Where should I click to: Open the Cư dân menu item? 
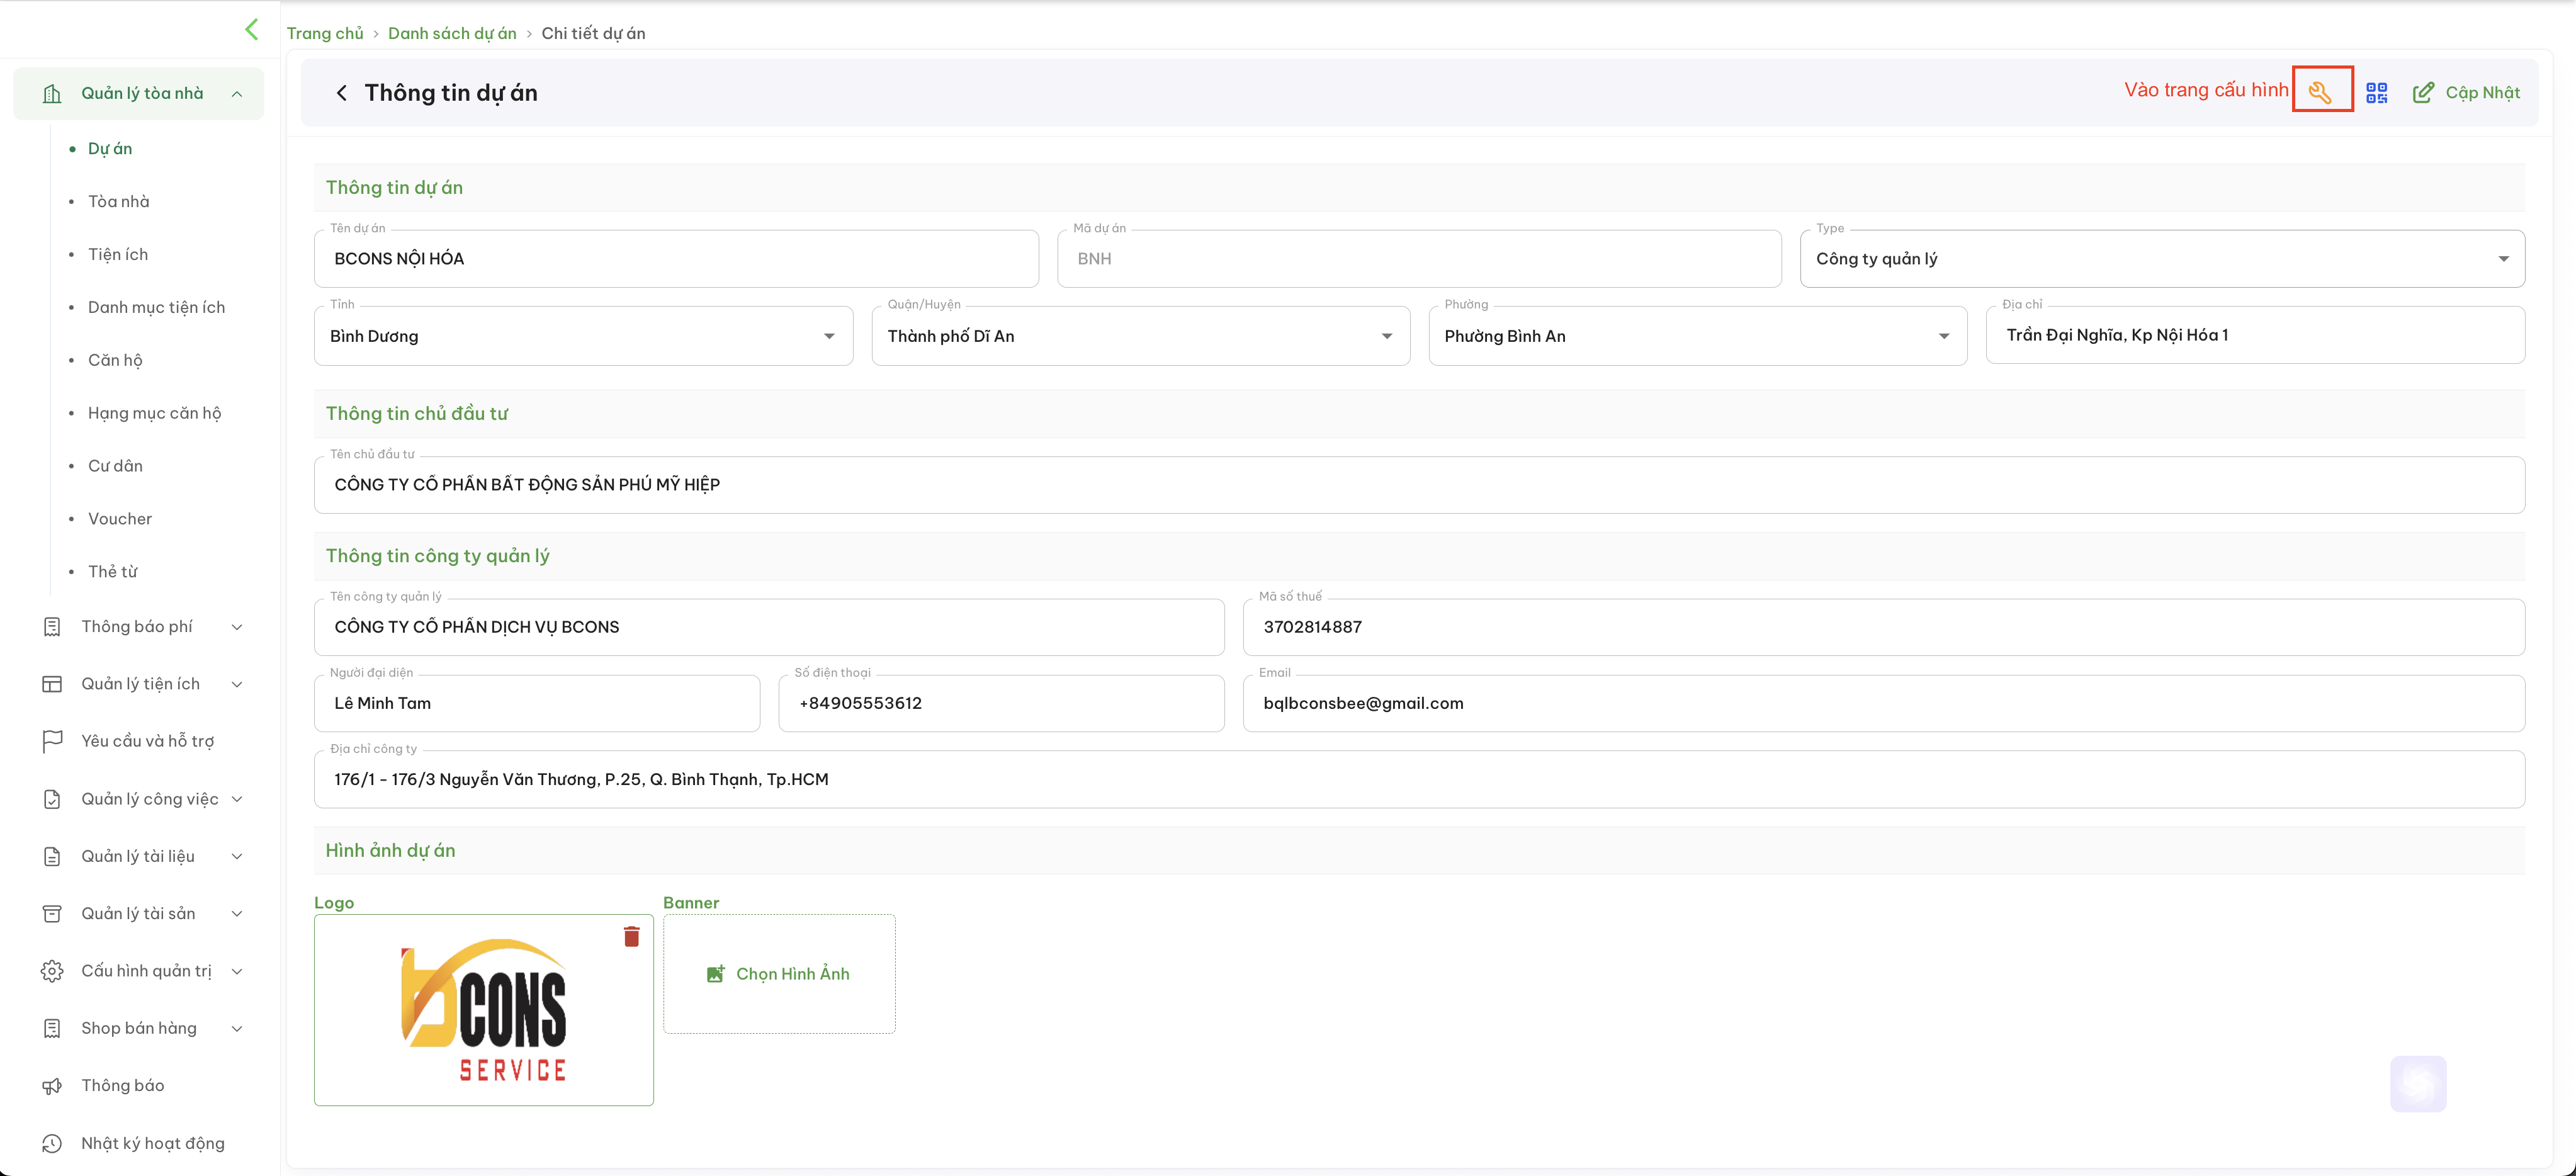tap(115, 466)
